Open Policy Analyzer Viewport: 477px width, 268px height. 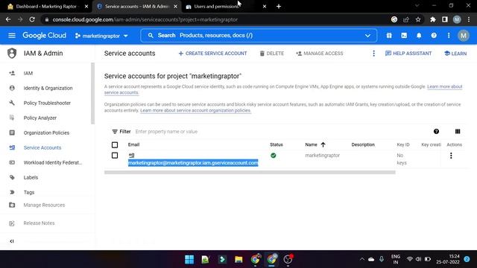(x=40, y=118)
